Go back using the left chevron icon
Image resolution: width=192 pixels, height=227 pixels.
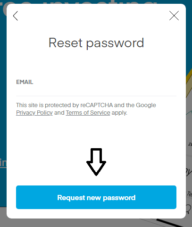coord(16,16)
